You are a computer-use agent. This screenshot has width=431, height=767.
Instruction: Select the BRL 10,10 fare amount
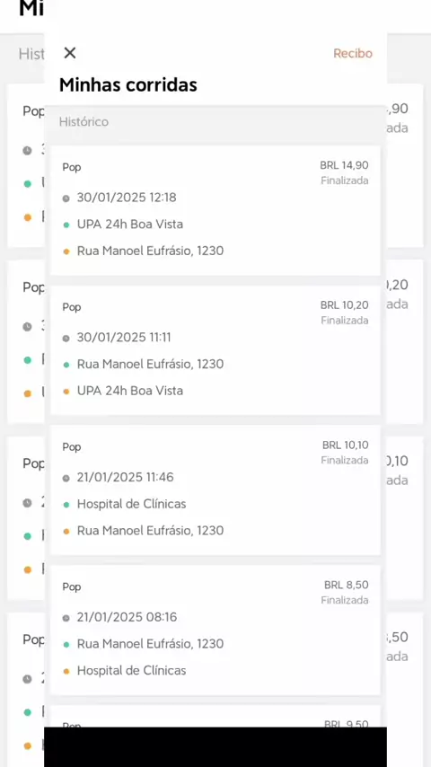pyautogui.click(x=346, y=445)
